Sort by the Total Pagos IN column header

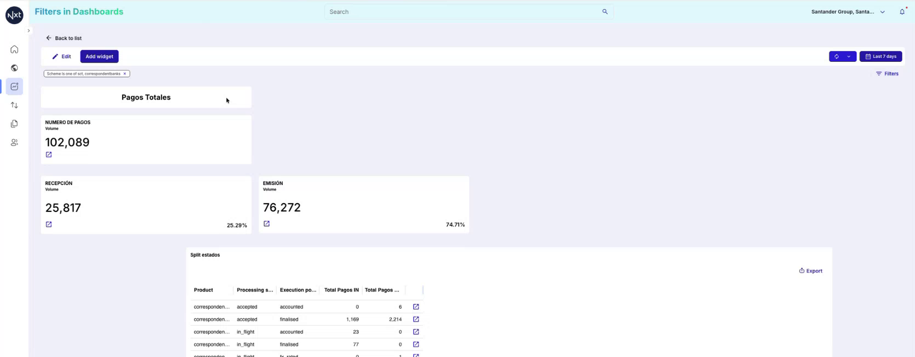coord(341,290)
